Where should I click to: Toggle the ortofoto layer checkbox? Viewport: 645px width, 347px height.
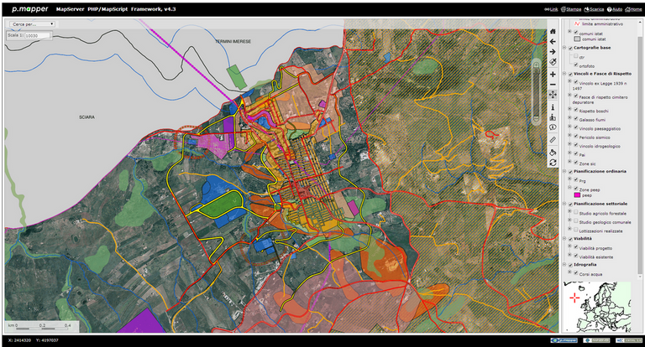click(575, 65)
